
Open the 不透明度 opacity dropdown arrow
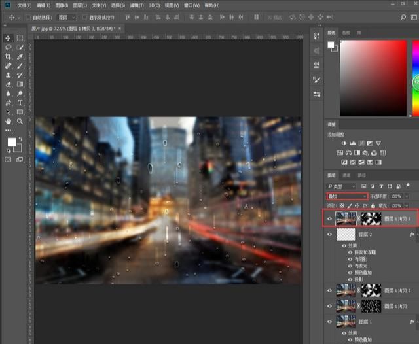click(x=407, y=196)
